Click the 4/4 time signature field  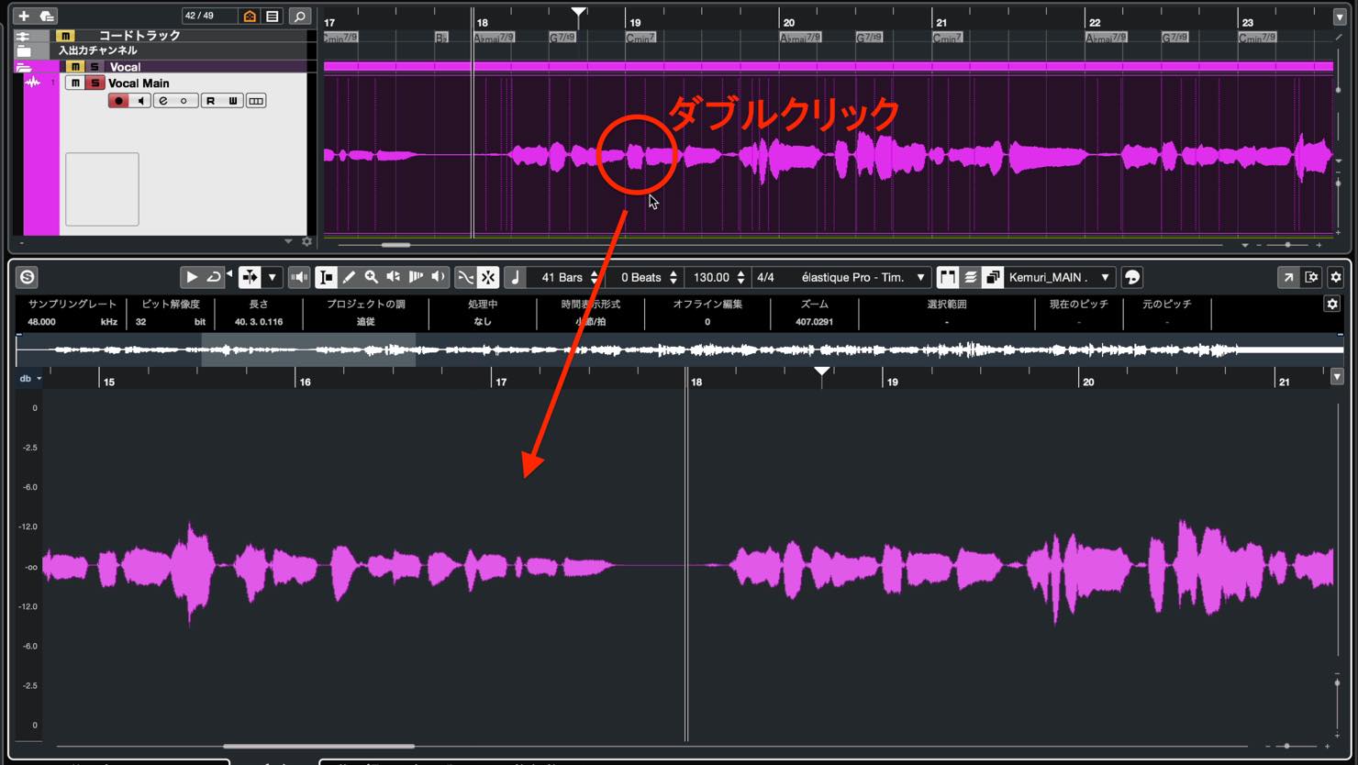(x=765, y=277)
